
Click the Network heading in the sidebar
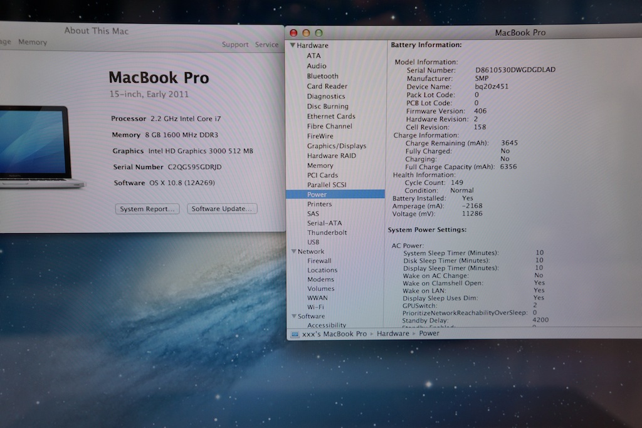311,251
